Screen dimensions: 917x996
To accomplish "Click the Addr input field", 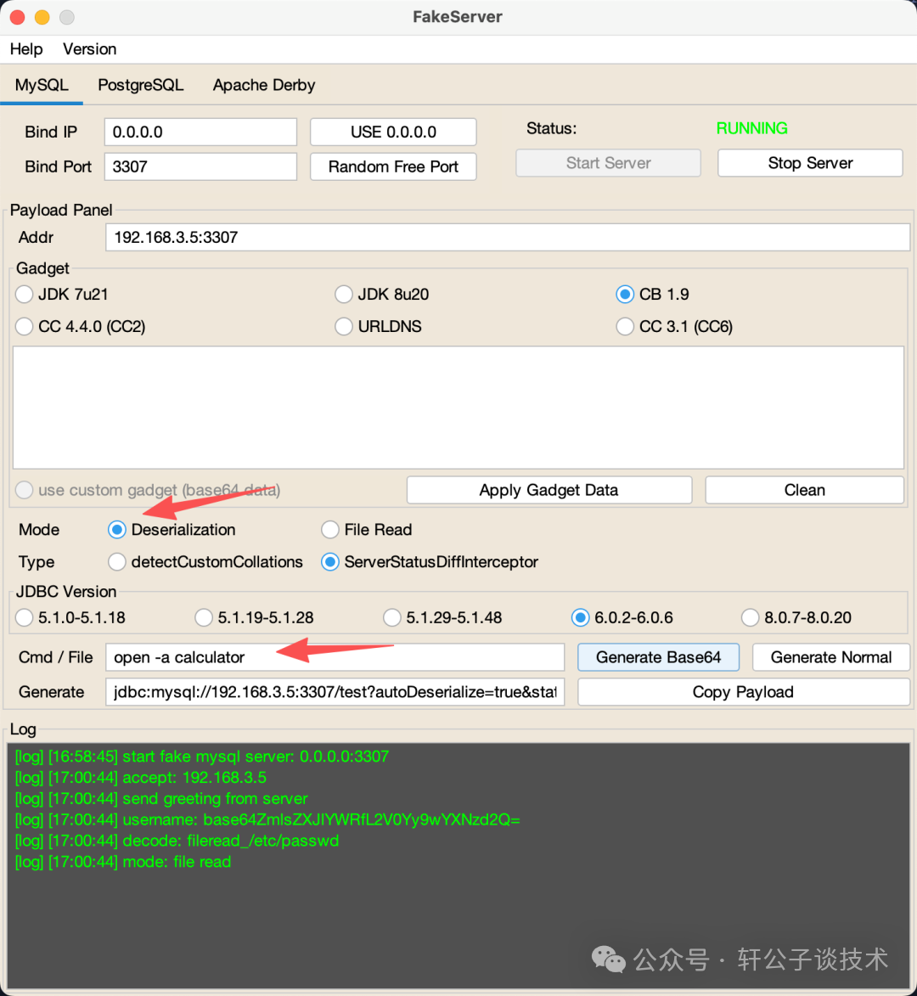I will (x=508, y=237).
